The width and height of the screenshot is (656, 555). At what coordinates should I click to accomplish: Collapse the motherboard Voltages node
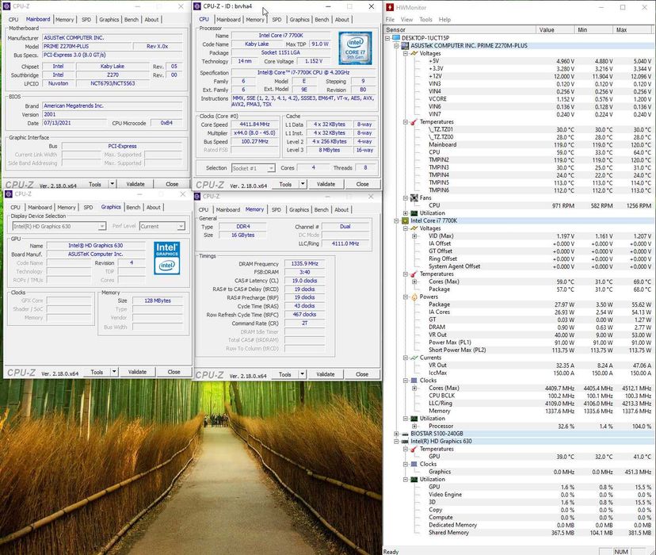pos(406,54)
